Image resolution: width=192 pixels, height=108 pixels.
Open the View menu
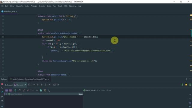[x=12, y=6]
